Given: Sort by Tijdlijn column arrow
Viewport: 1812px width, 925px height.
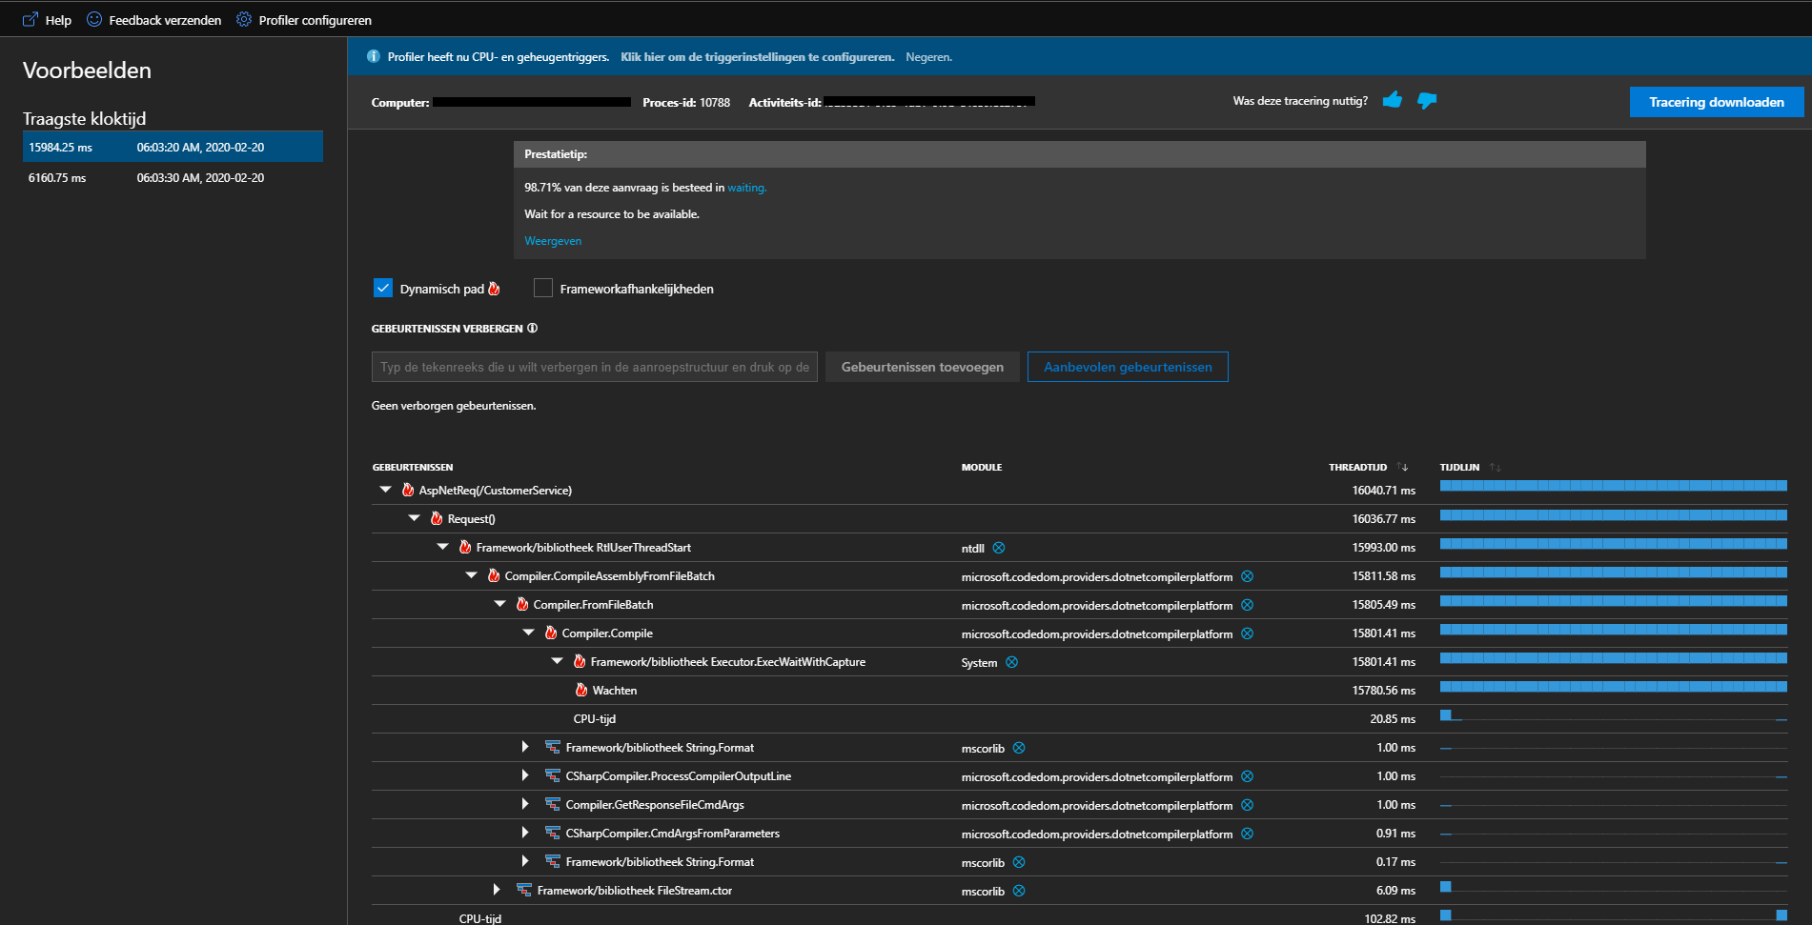Looking at the screenshot, I should (1496, 467).
